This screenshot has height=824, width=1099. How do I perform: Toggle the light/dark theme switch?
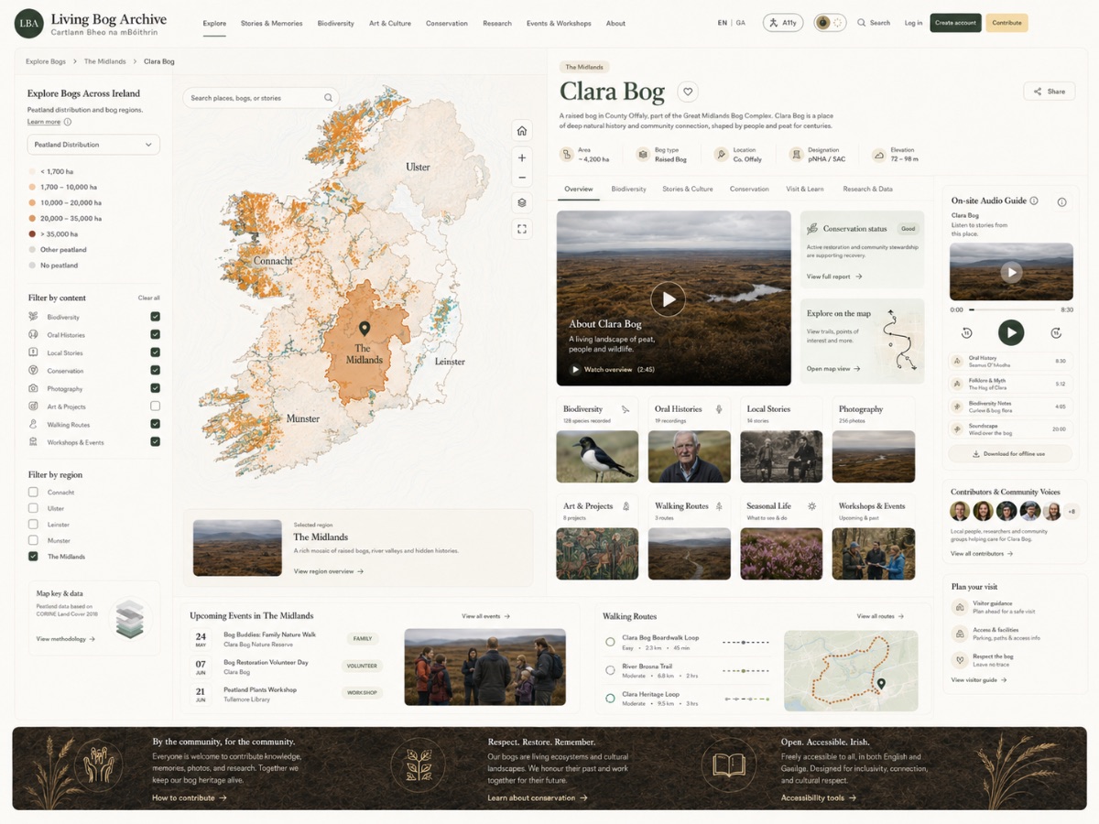(x=830, y=23)
